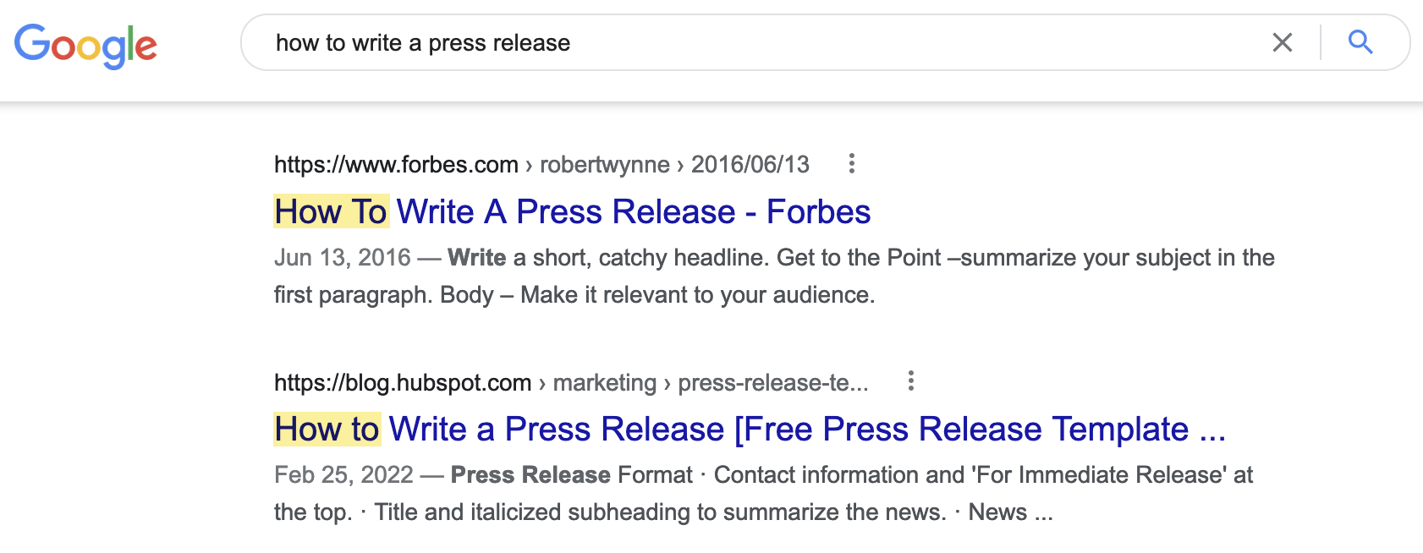
Task: Visit the forbes.com breadcrumb link
Action: point(394,164)
